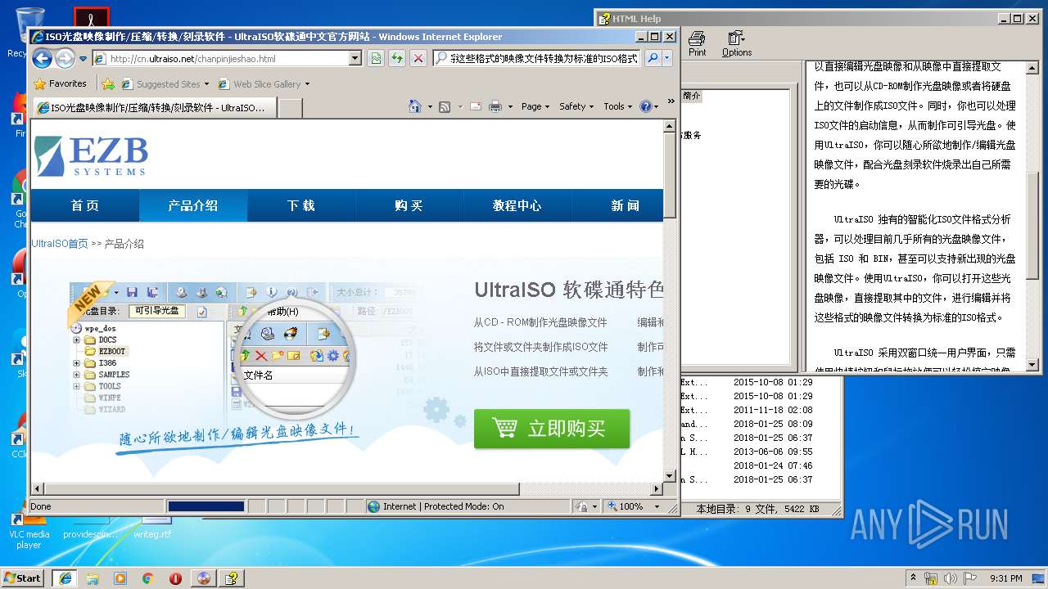
Task: Click the Read Mail envelope icon
Action: pos(477,106)
